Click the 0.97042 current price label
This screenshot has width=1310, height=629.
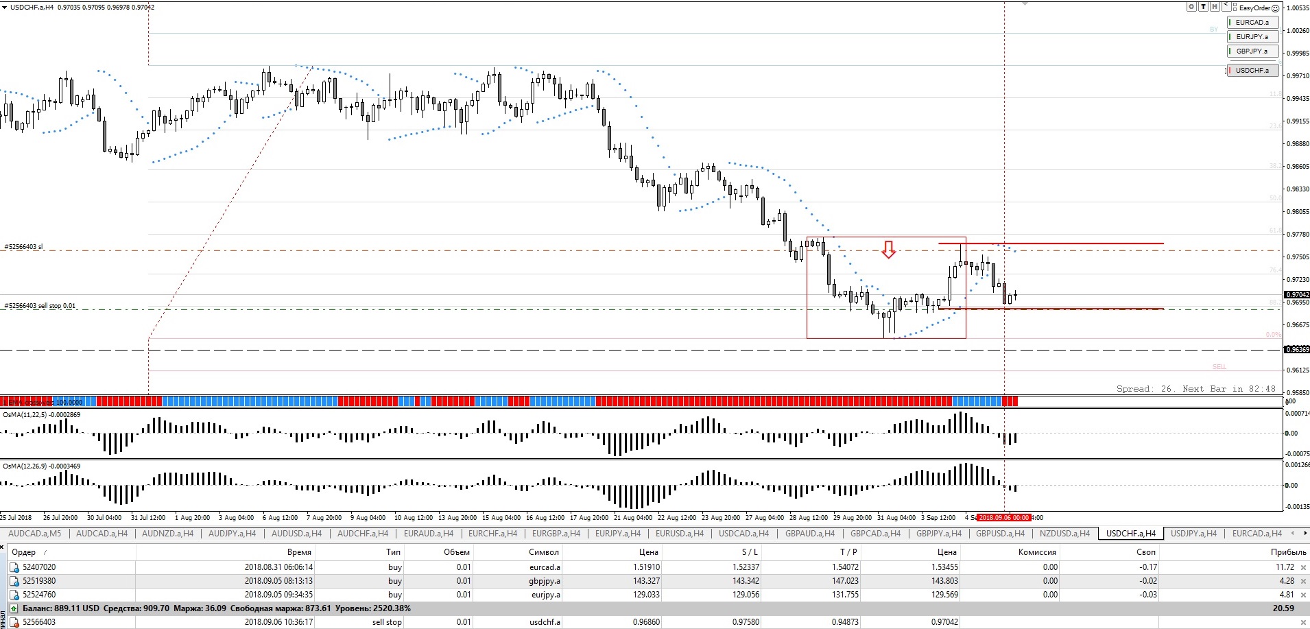point(1296,295)
